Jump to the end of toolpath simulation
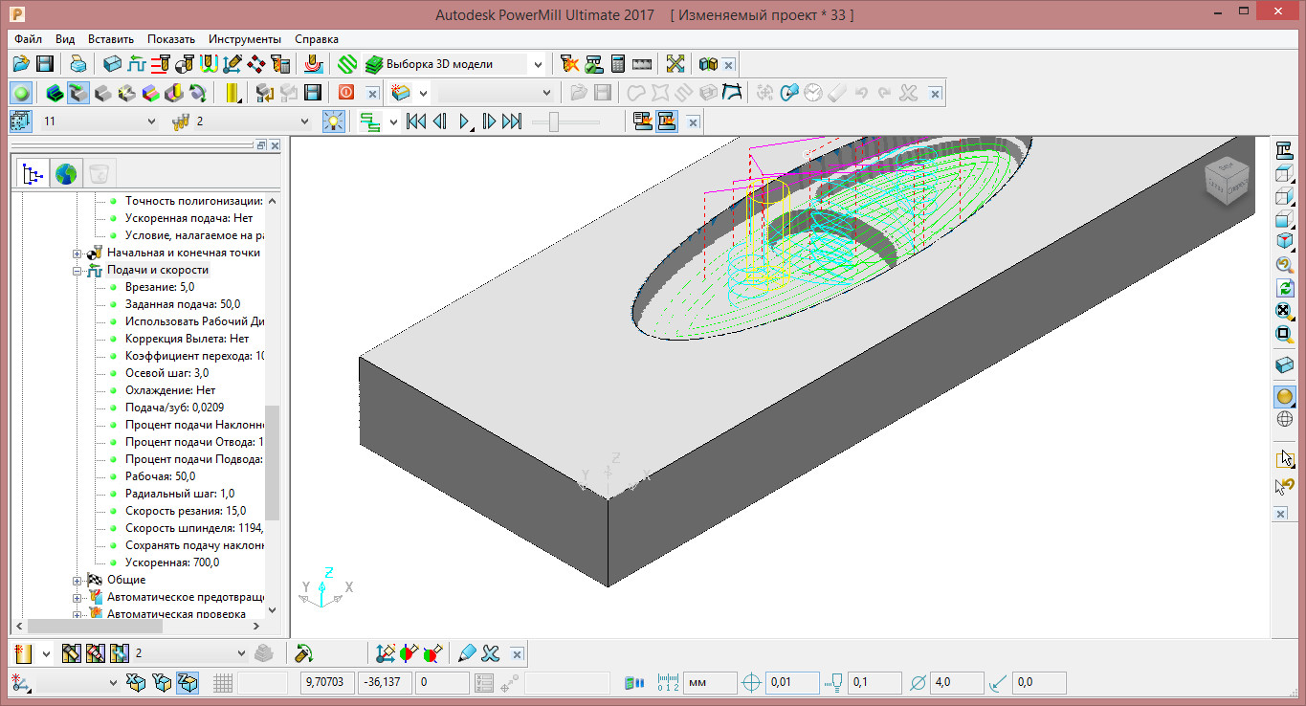This screenshot has width=1306, height=706. (x=512, y=121)
